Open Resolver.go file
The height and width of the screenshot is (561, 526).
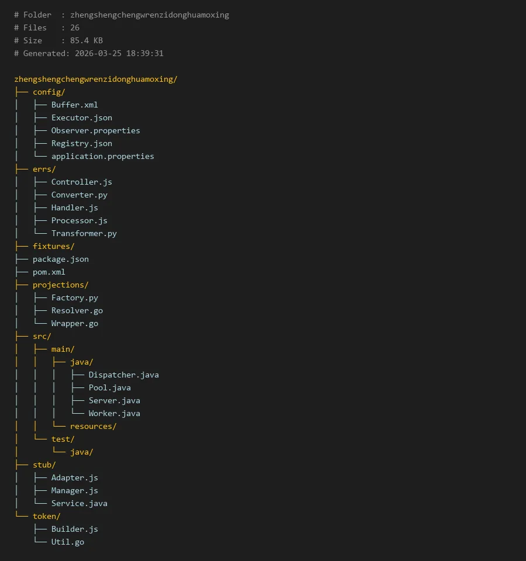(x=77, y=310)
